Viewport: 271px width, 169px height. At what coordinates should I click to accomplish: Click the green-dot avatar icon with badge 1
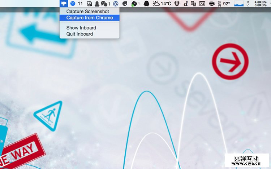(x=135, y=4)
